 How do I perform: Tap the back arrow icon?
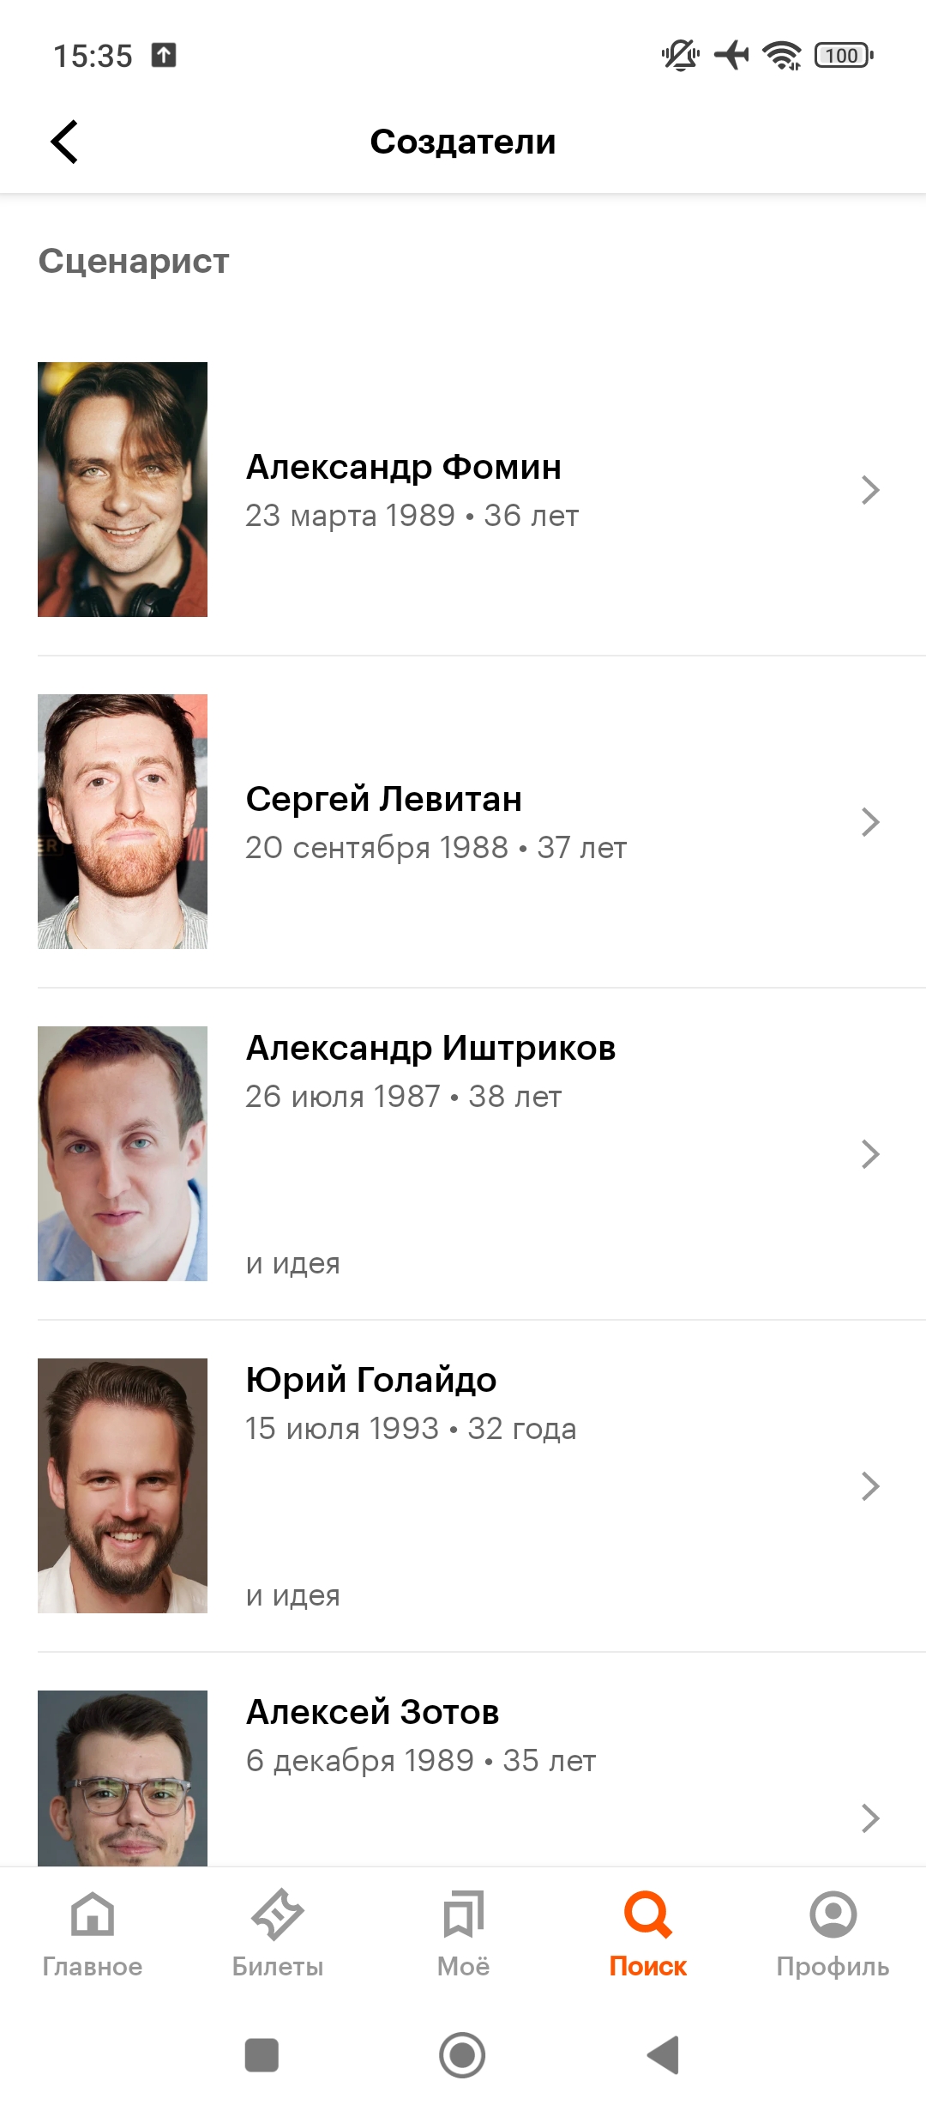[64, 142]
